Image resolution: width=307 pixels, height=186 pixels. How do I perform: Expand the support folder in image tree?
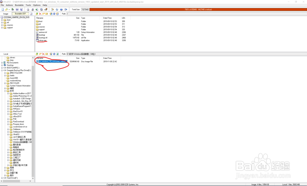pos(2,28)
